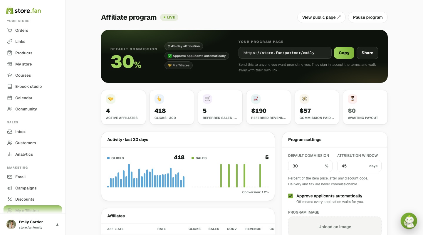Click the Links chain icon in sidebar
Image resolution: width=423 pixels, height=235 pixels.
10,41
